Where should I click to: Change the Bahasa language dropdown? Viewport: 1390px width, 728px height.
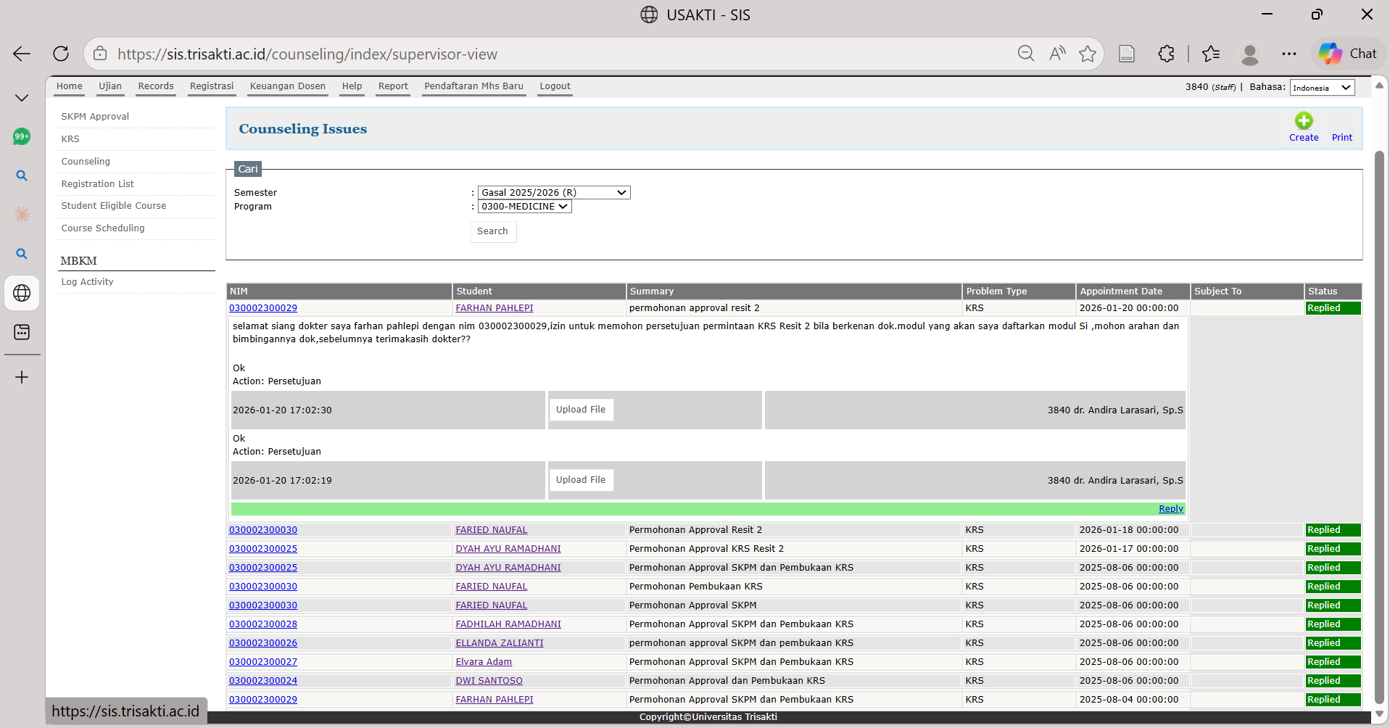(x=1322, y=88)
